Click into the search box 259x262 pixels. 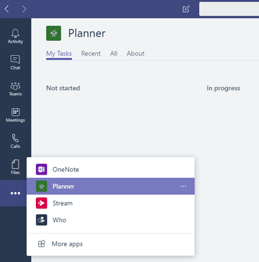[229, 9]
